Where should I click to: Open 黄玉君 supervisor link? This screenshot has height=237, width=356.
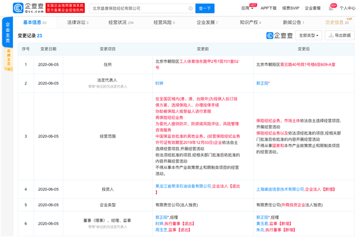click(x=262, y=223)
